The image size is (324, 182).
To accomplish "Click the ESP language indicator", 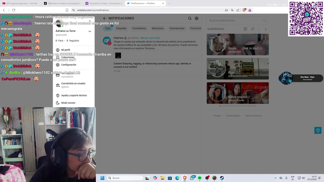I will [x=293, y=178].
